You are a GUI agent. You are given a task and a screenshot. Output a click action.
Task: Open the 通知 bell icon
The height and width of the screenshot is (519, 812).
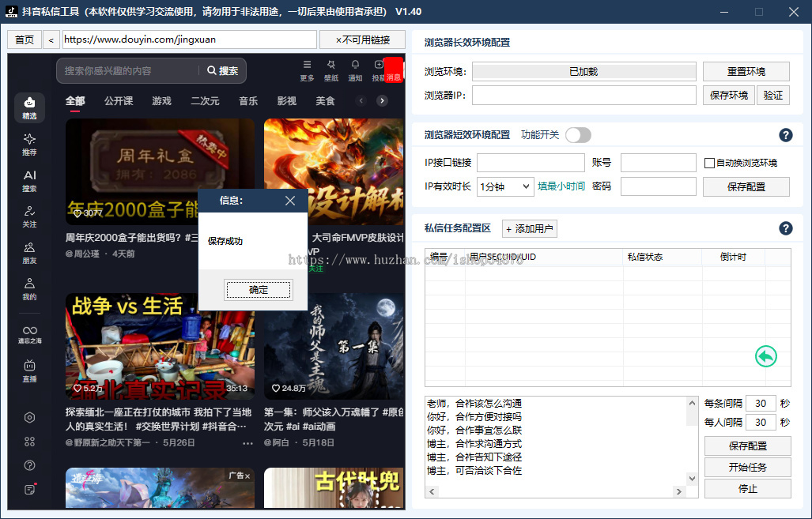355,70
